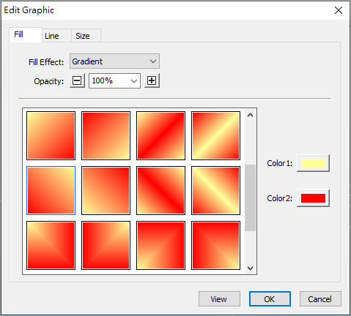Choose last gradient in the bottom row

pos(215,245)
